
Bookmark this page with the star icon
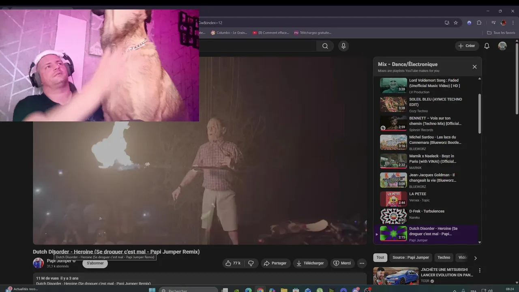pyautogui.click(x=456, y=23)
